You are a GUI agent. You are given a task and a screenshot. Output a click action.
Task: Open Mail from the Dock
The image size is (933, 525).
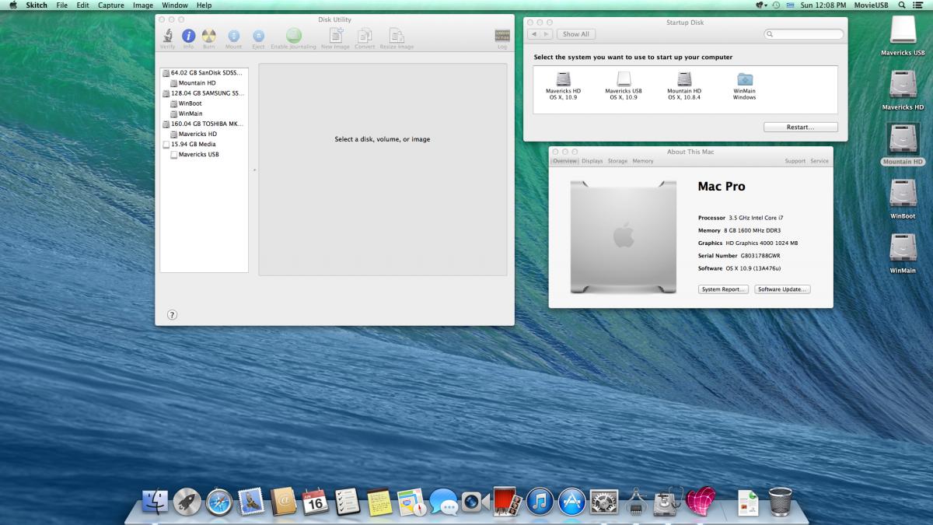pyautogui.click(x=251, y=502)
